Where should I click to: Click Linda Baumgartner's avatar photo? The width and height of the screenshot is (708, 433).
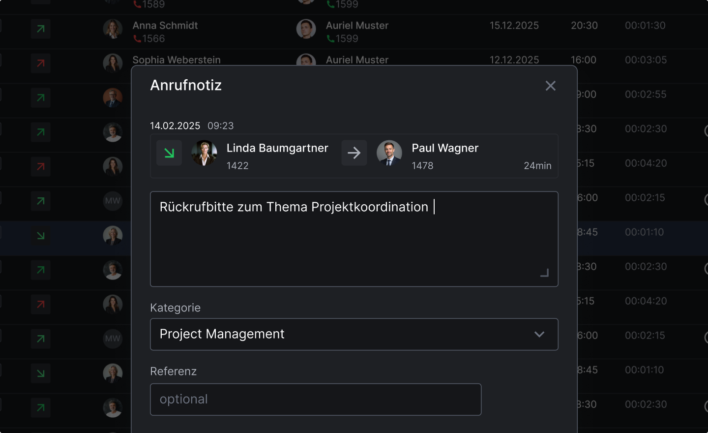tap(204, 153)
